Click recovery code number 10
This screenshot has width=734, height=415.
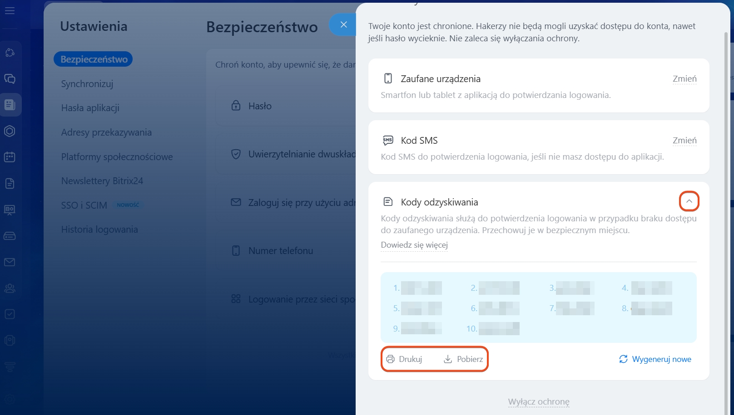pyautogui.click(x=493, y=328)
